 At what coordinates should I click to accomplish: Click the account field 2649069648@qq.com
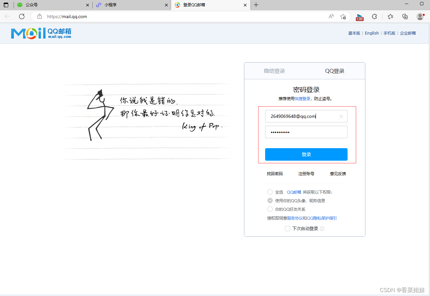pos(306,116)
